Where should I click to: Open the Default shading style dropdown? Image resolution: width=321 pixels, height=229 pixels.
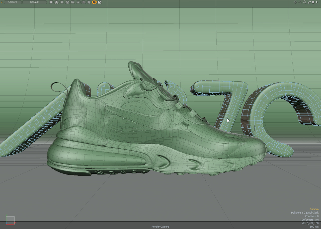[34, 2]
